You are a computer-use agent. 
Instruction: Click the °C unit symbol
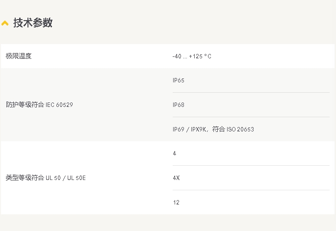pyautogui.click(x=208, y=56)
